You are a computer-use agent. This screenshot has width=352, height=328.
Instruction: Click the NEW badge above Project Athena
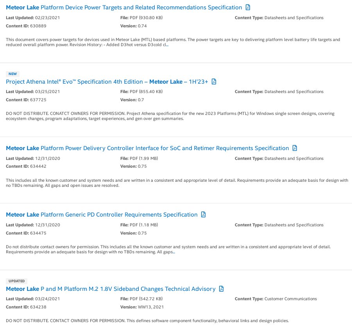13,74
